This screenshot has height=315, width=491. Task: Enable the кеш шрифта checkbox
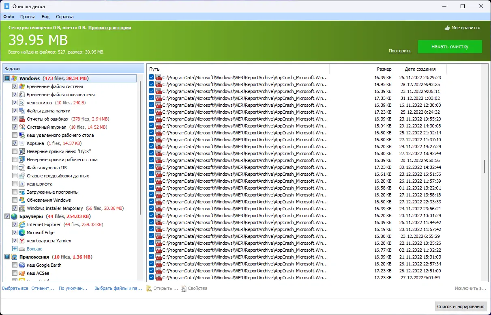coord(14,184)
